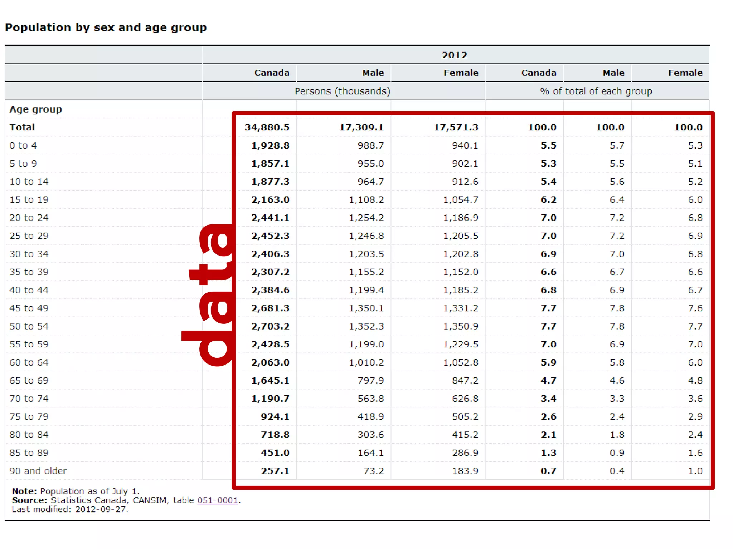Select the 20 to 24 male value 1,254.2
Viewport: 733px width, 549px height.
(366, 218)
